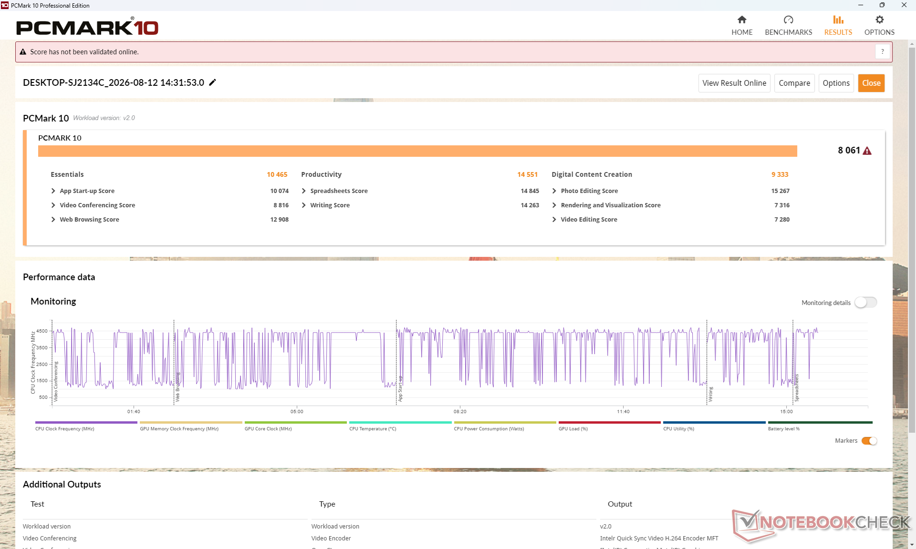
Task: Go to the Benchmarks gauge icon
Action: (788, 20)
